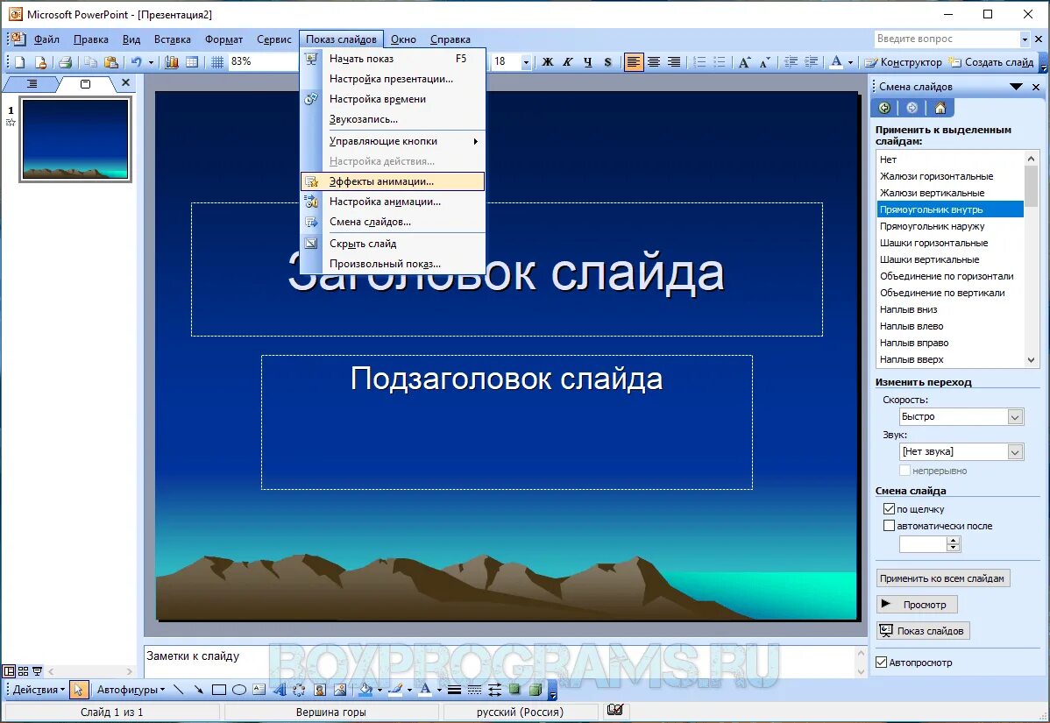This screenshot has width=1050, height=723.
Task: Toggle the grid display icon
Action: click(217, 62)
